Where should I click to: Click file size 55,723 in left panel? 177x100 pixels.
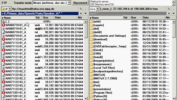pyautogui.click(x=49, y=75)
